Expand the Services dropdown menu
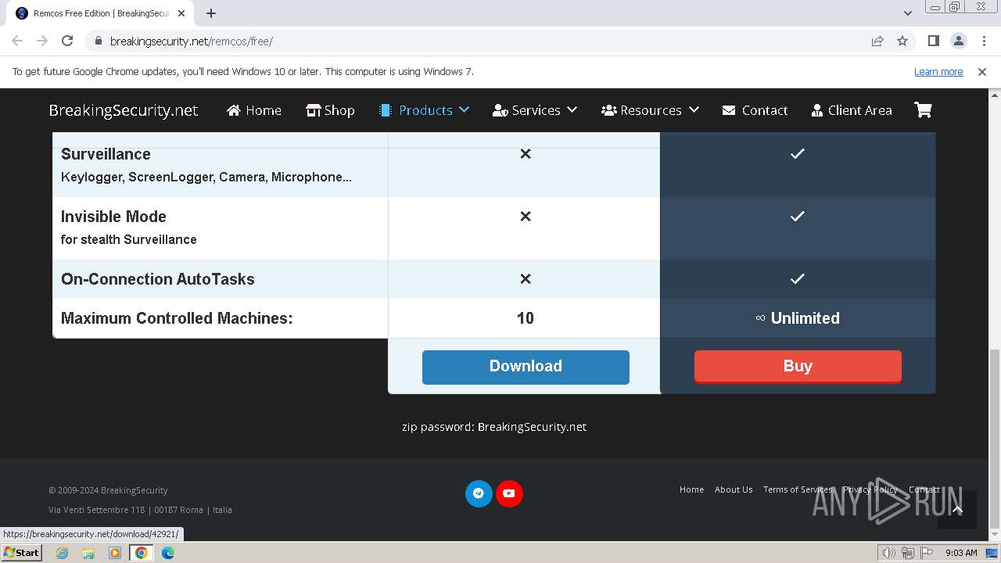Viewport: 1001px width, 563px height. (x=535, y=110)
